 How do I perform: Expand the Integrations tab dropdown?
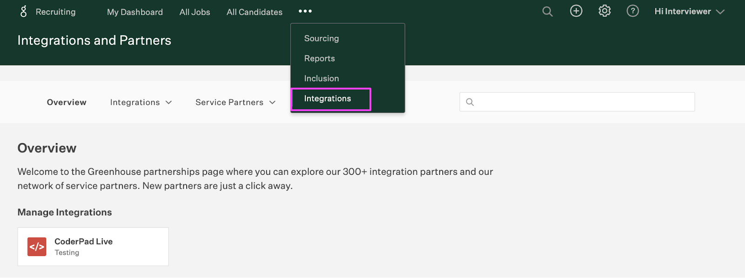click(141, 102)
